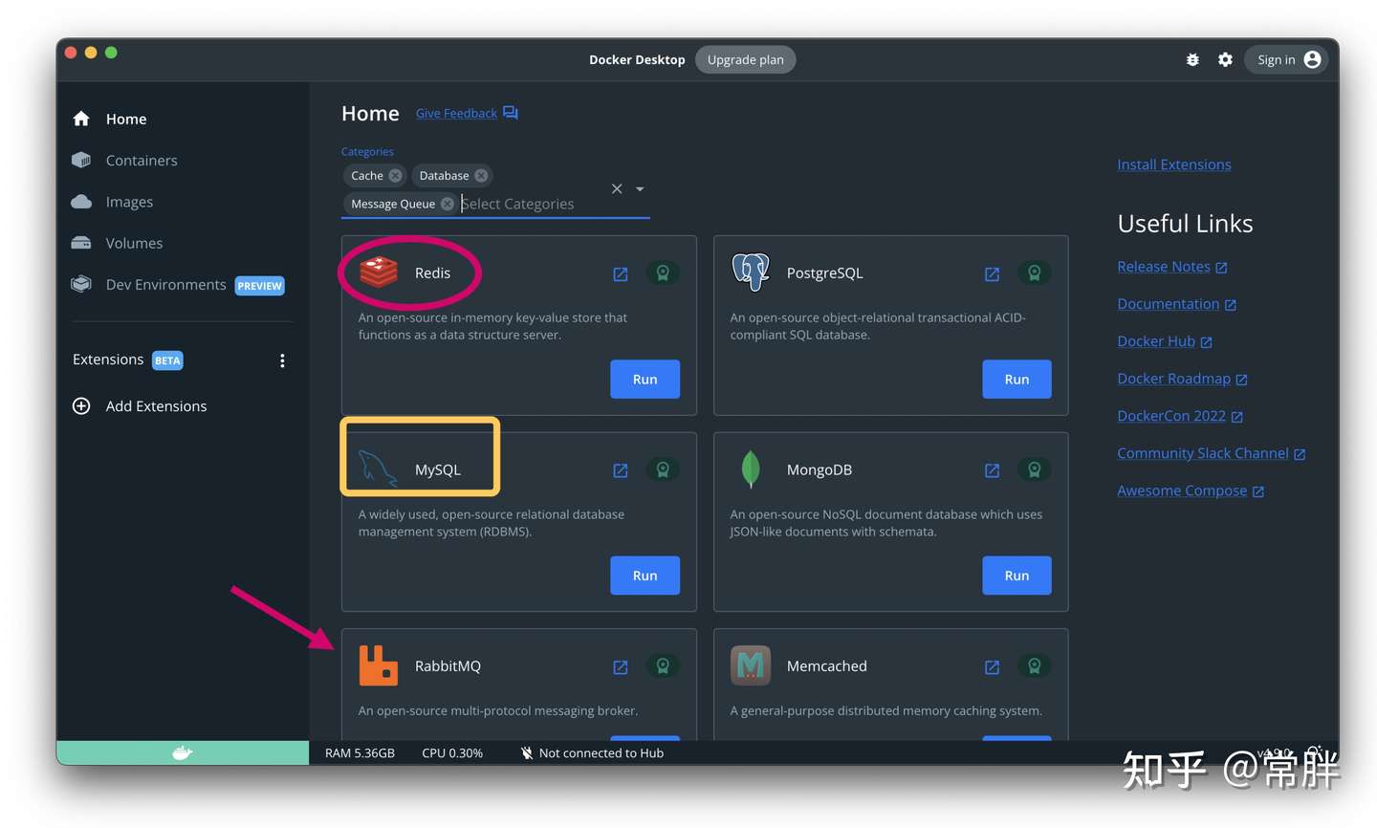Click the MySQL official image badge
Image resolution: width=1377 pixels, height=828 pixels.
click(663, 469)
